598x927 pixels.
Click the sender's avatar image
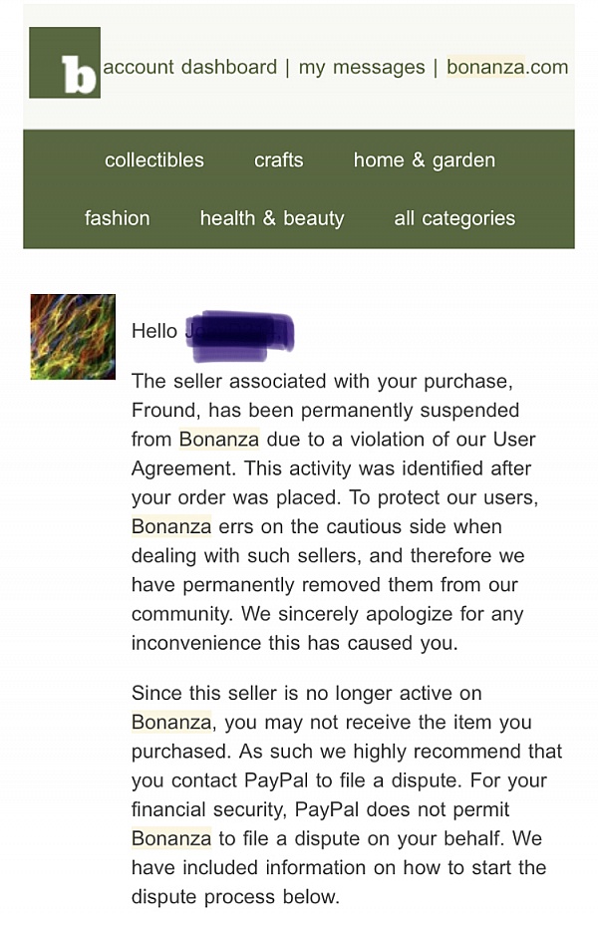tap(73, 337)
